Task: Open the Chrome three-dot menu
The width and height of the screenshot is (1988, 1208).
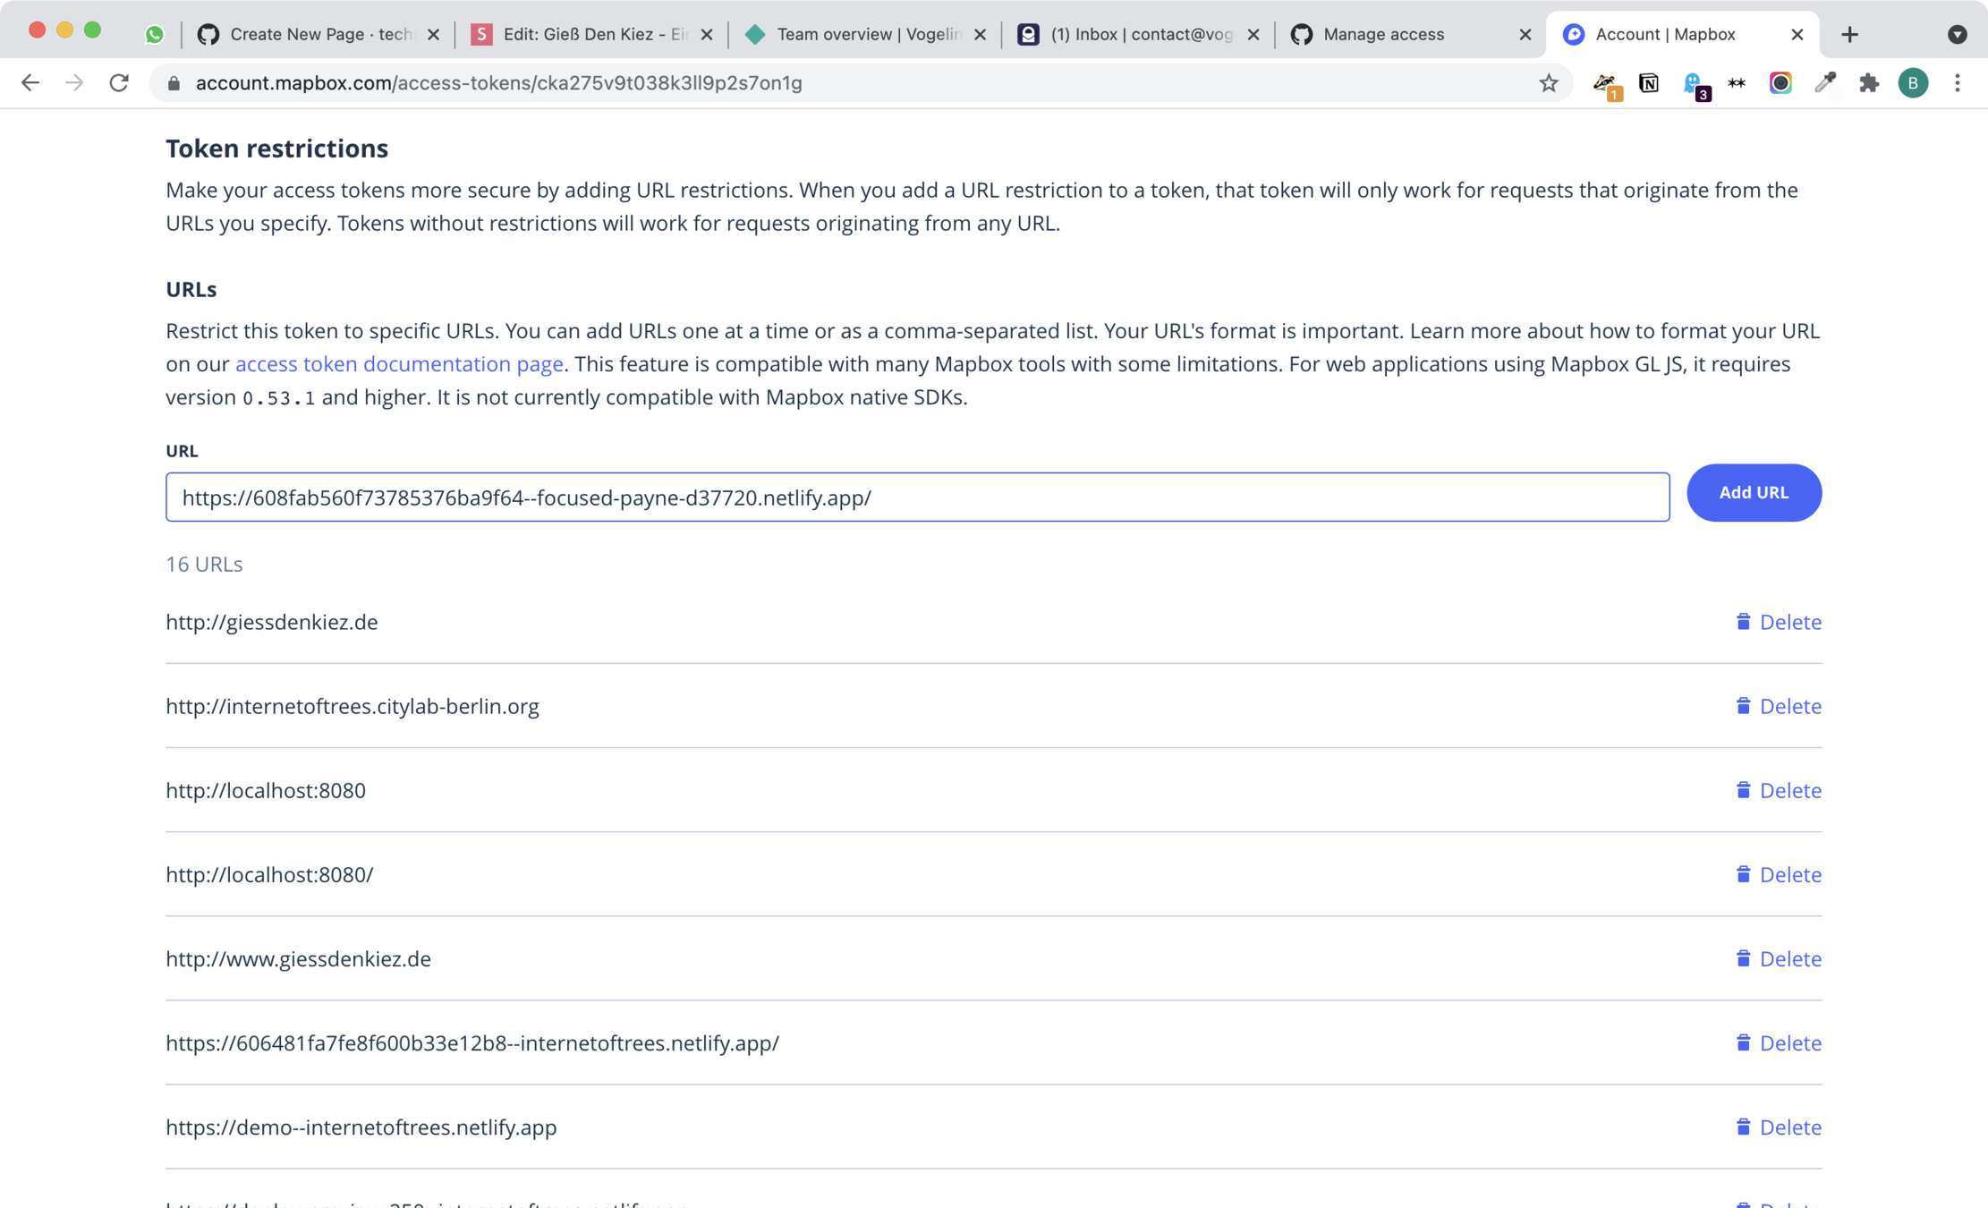Action: pyautogui.click(x=1958, y=83)
